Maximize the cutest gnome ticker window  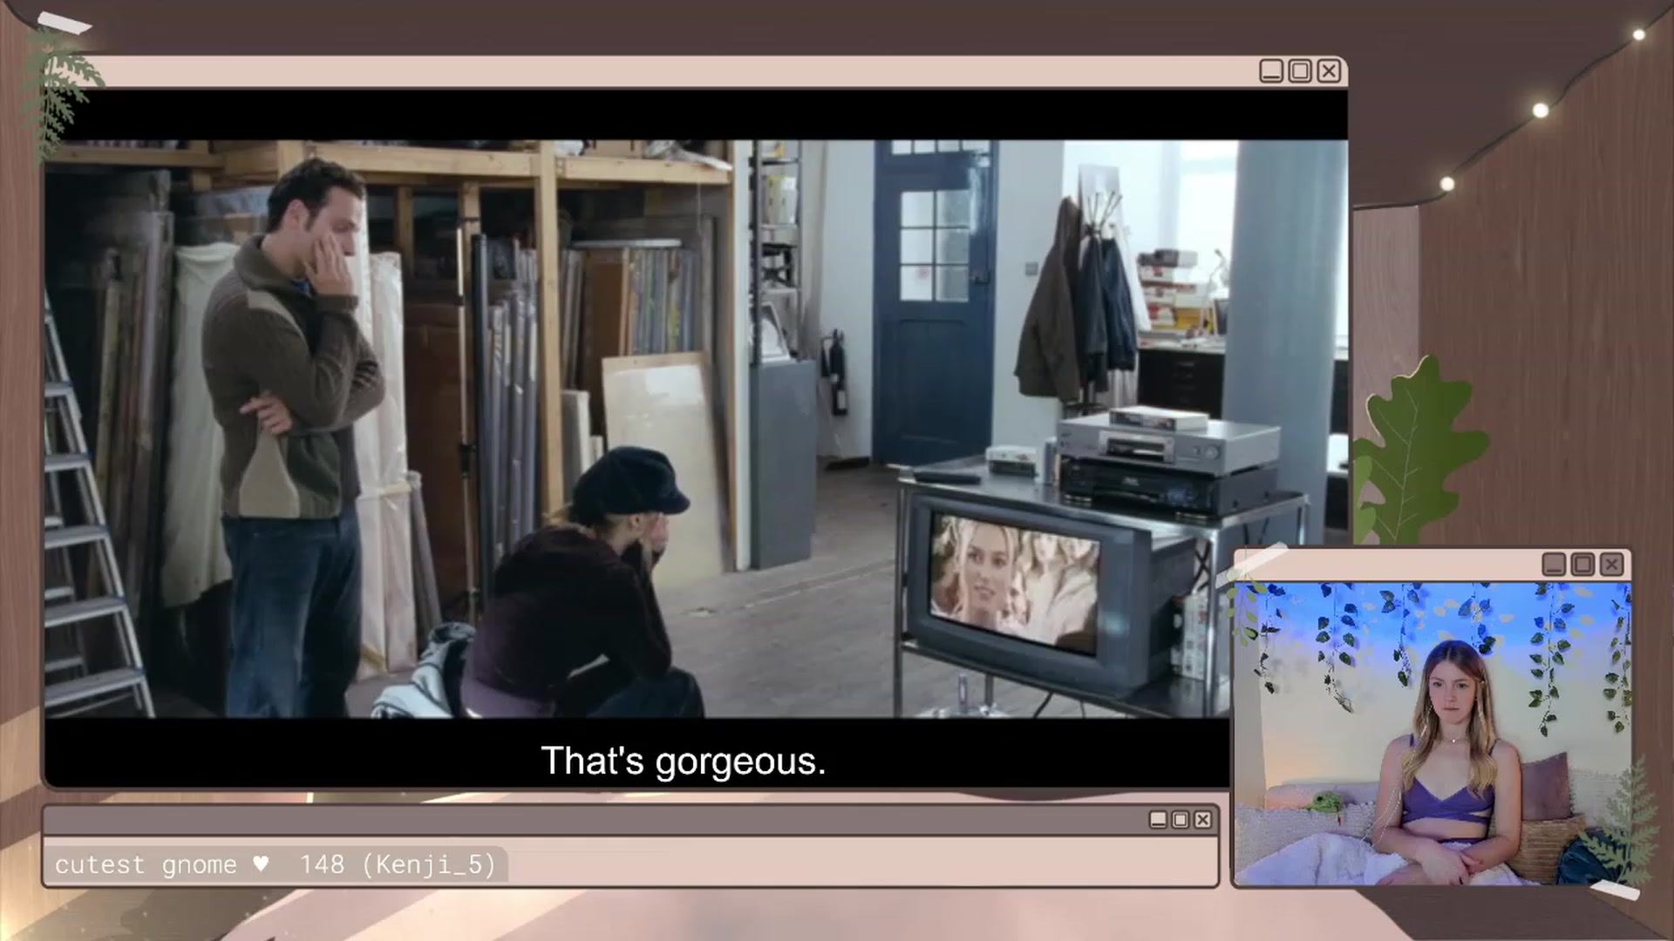click(1181, 820)
